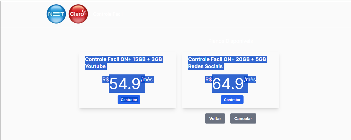
Task: Click the red Claro logo
Action: (x=78, y=14)
